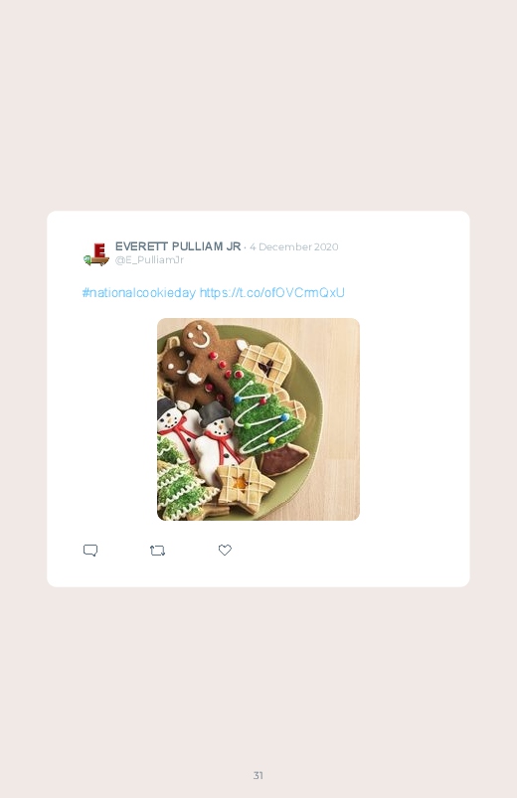Open the https://t.co/ofOVCrmQxU link
Image resolution: width=517 pixels, height=798 pixels.
272,292
